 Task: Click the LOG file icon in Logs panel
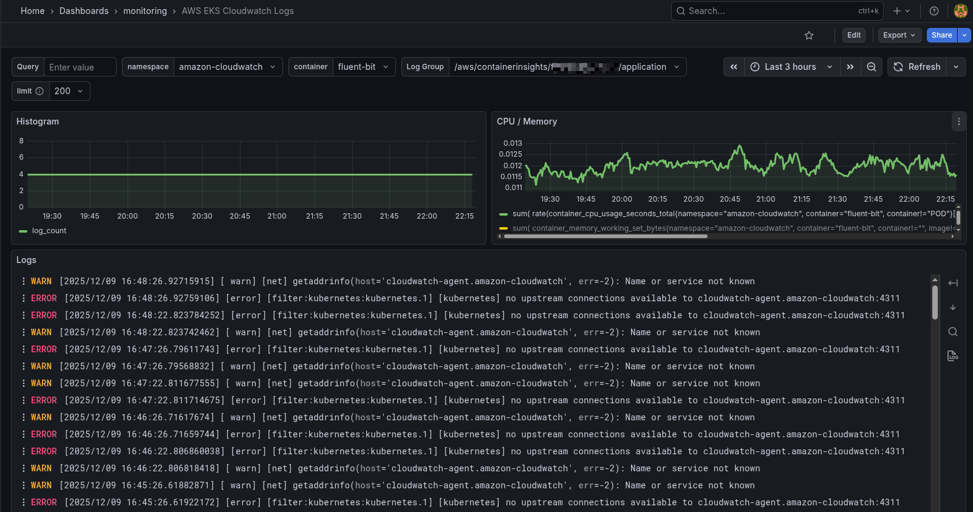click(x=952, y=356)
